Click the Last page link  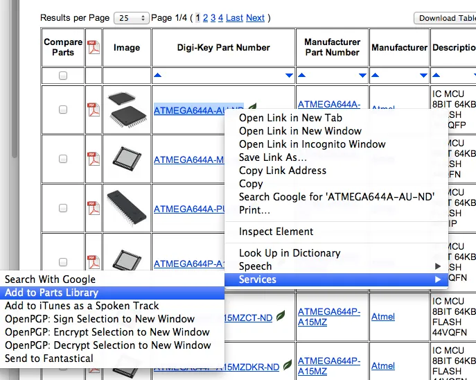pos(234,18)
